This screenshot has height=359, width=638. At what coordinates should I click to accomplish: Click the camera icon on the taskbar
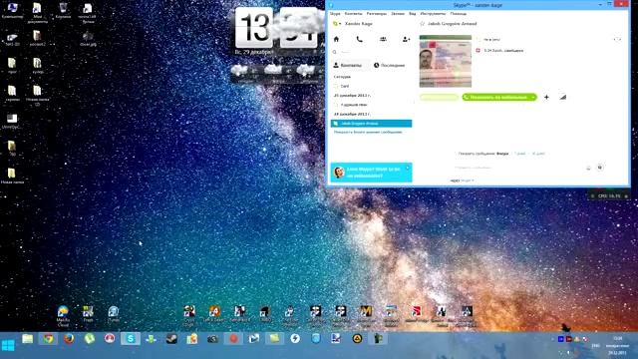pyautogui.click(x=212, y=339)
